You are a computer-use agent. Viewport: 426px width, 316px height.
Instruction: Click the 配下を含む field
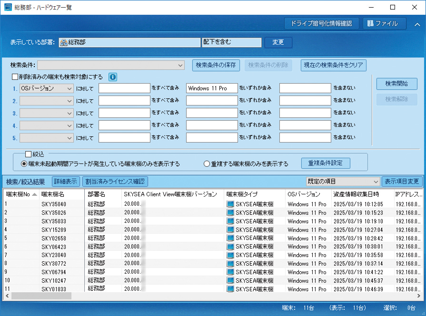coord(232,42)
